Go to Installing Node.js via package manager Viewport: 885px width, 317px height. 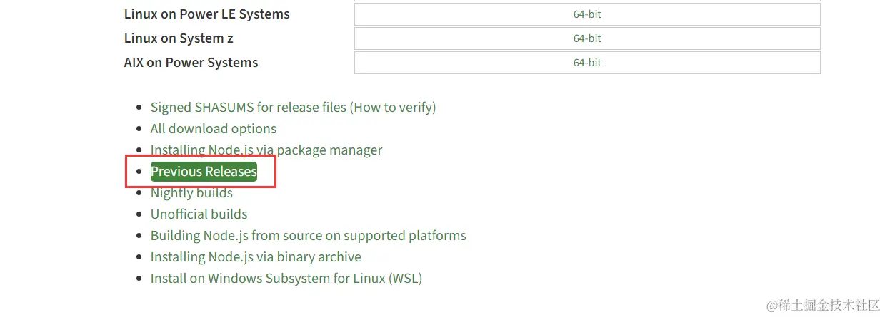266,150
